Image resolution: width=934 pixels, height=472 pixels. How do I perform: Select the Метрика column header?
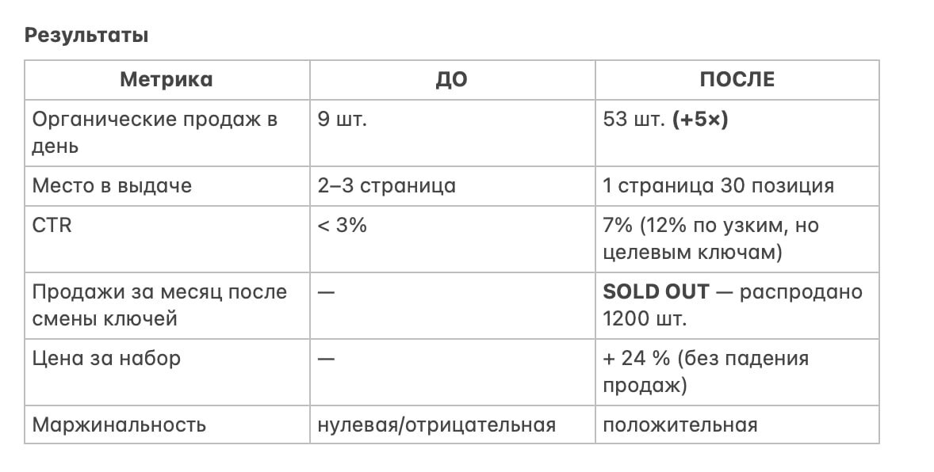[167, 80]
